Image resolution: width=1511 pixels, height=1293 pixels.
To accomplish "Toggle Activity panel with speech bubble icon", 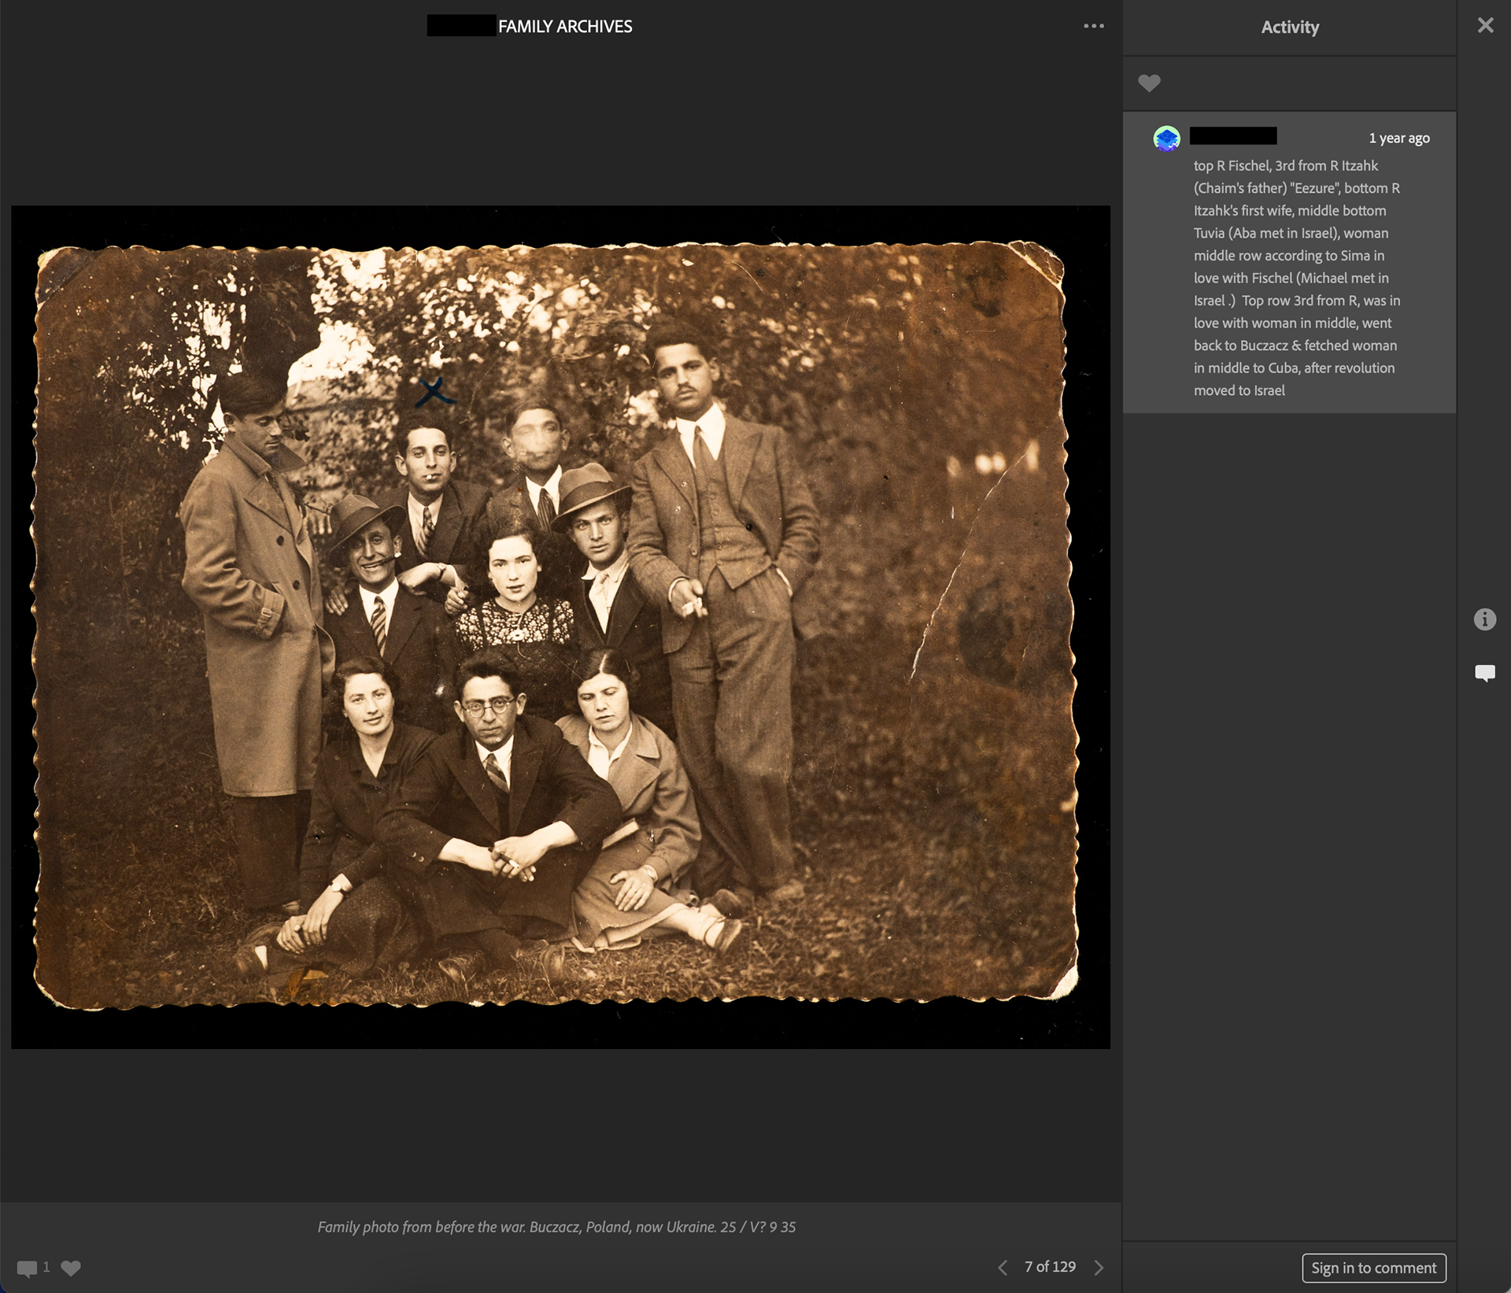I will coord(1484,673).
